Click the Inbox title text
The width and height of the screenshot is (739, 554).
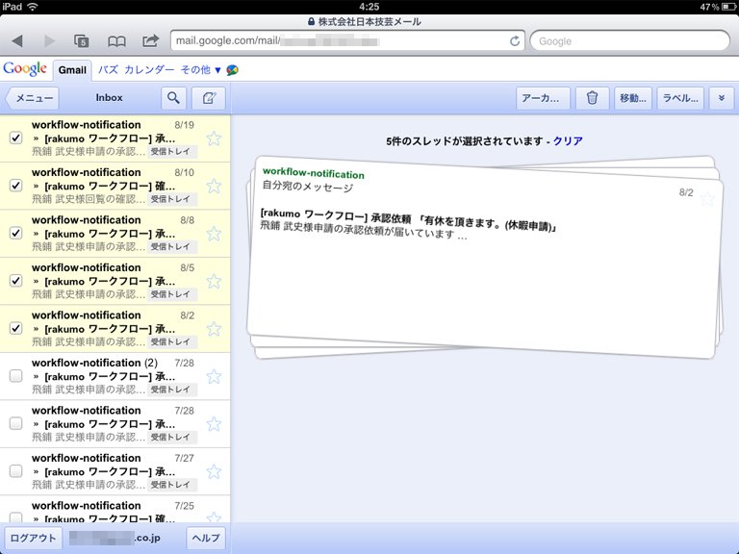[109, 97]
